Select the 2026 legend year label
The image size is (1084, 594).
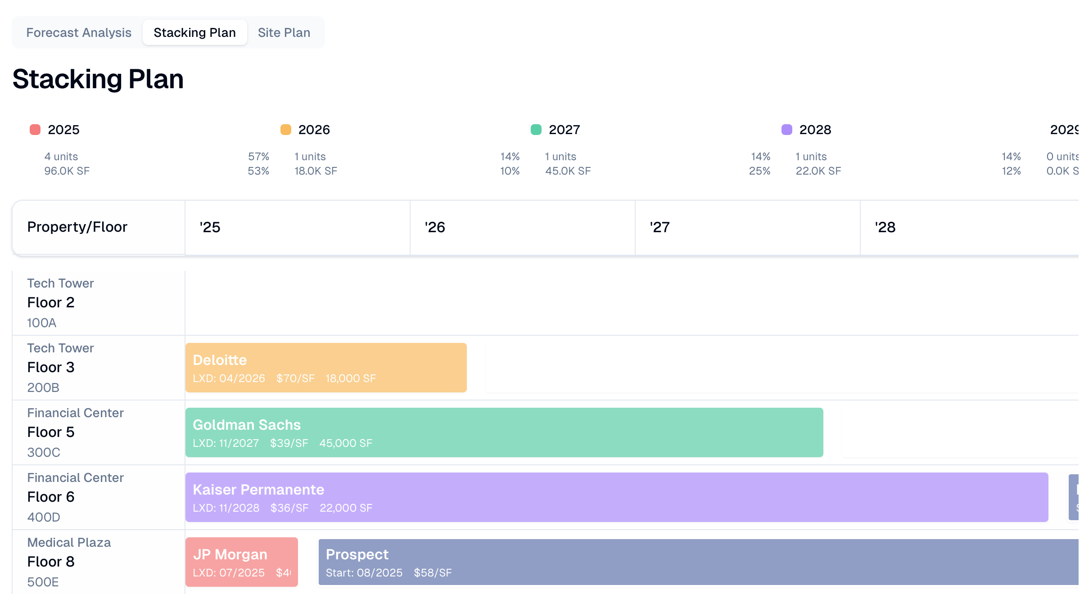point(314,130)
